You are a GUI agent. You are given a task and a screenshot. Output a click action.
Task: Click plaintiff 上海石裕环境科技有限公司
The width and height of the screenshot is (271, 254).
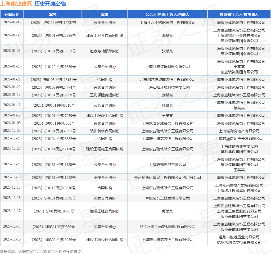tap(167, 87)
